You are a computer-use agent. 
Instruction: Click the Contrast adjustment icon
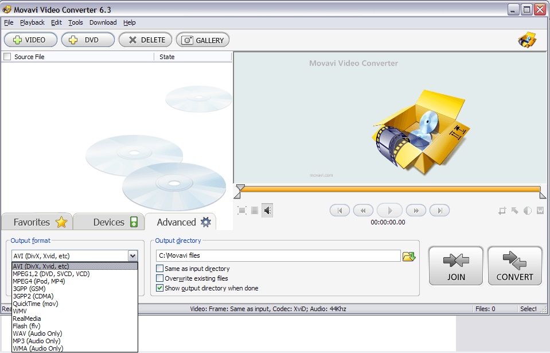point(527,210)
